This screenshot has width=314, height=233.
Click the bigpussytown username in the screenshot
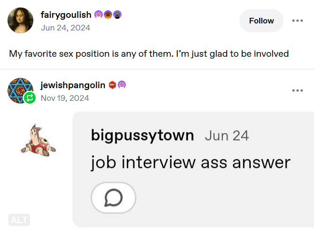point(142,135)
